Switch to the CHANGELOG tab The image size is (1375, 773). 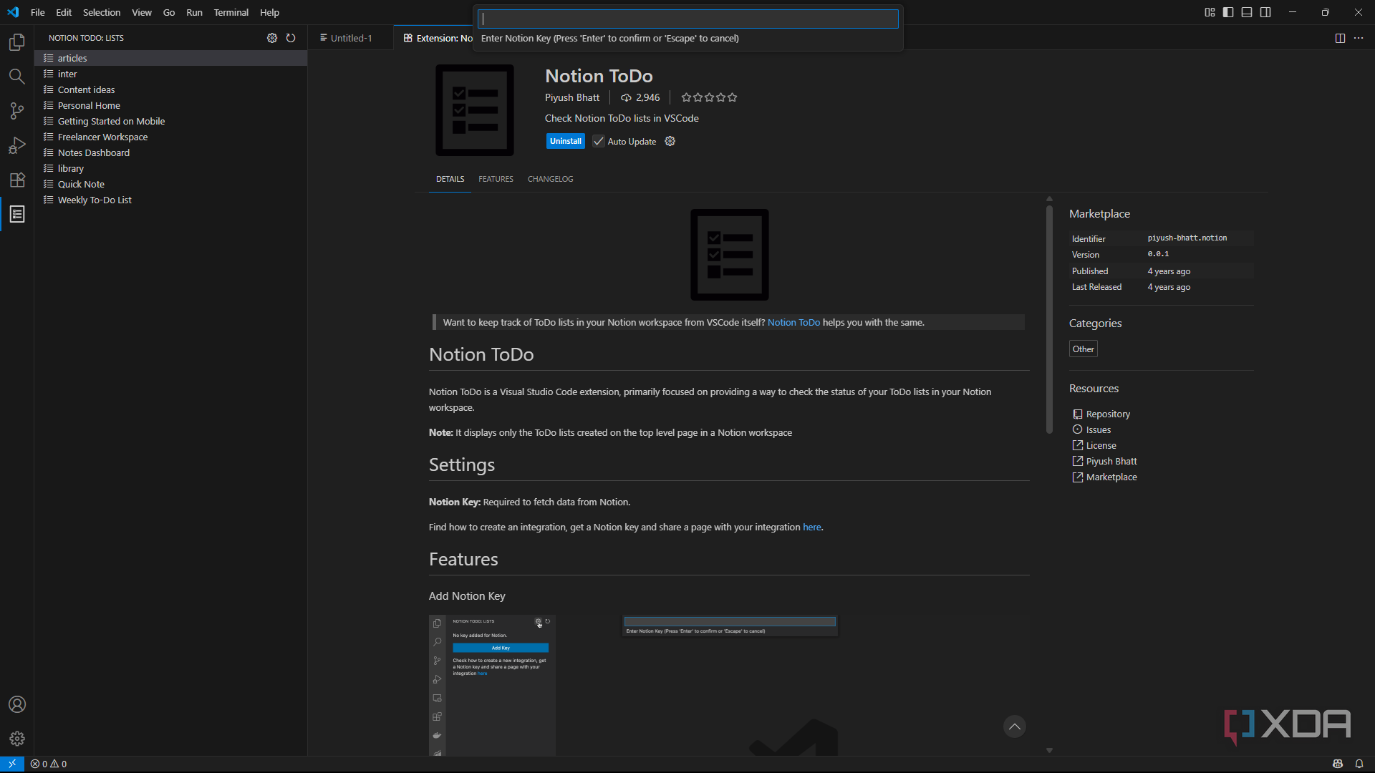click(x=550, y=179)
